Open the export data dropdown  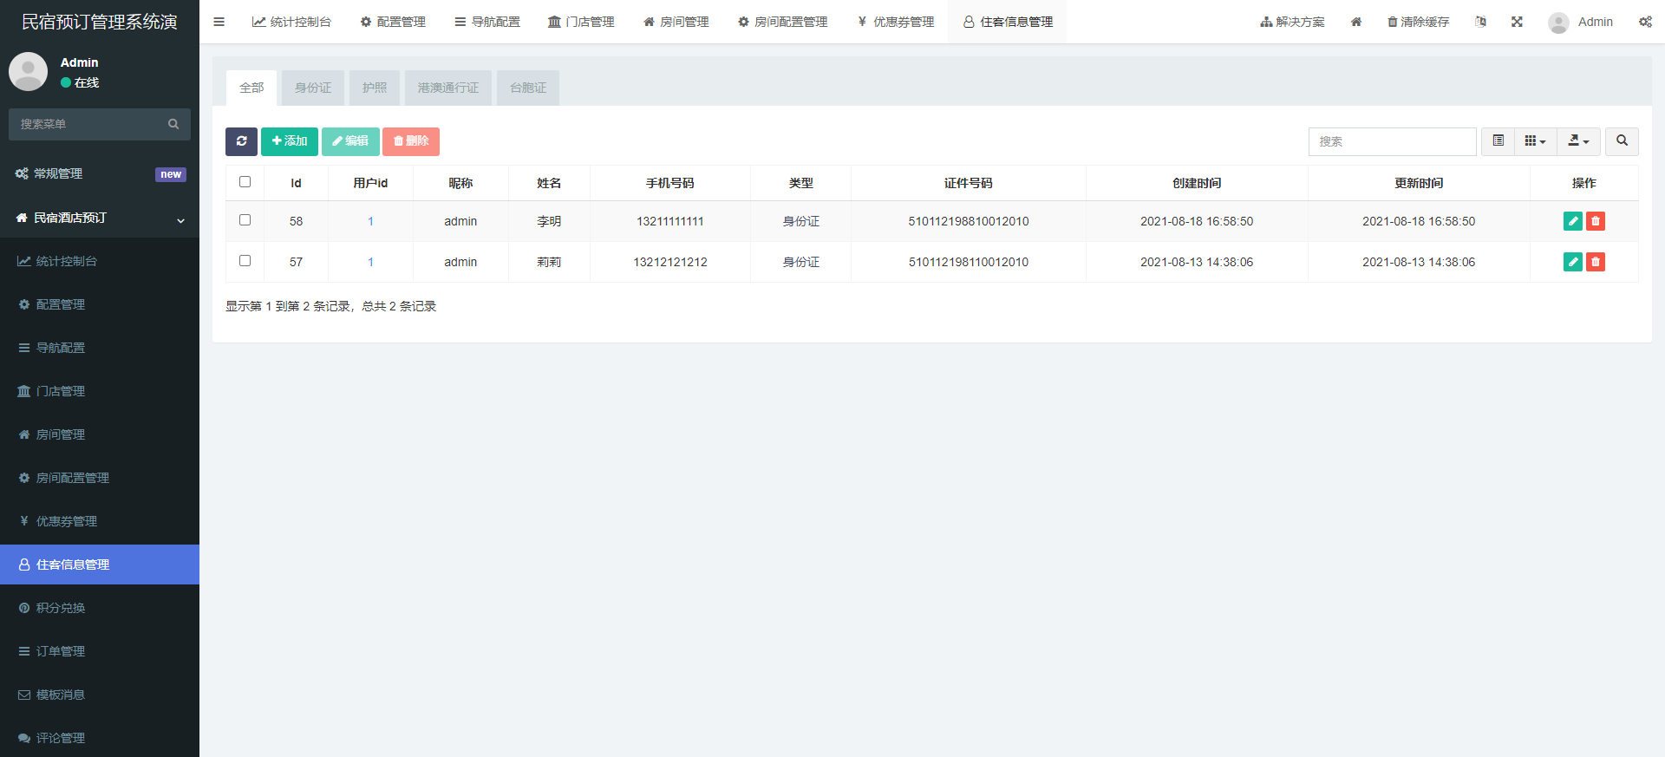tap(1578, 141)
